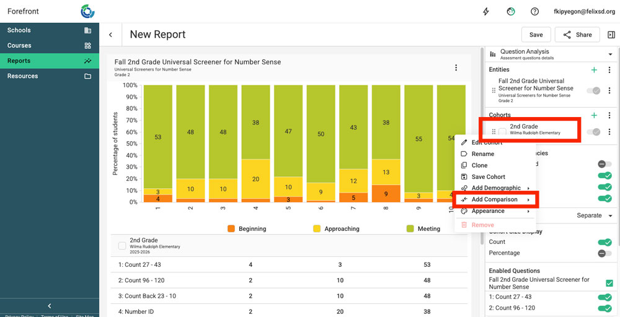Disable the Count cohort size display toggle

[x=604, y=242]
